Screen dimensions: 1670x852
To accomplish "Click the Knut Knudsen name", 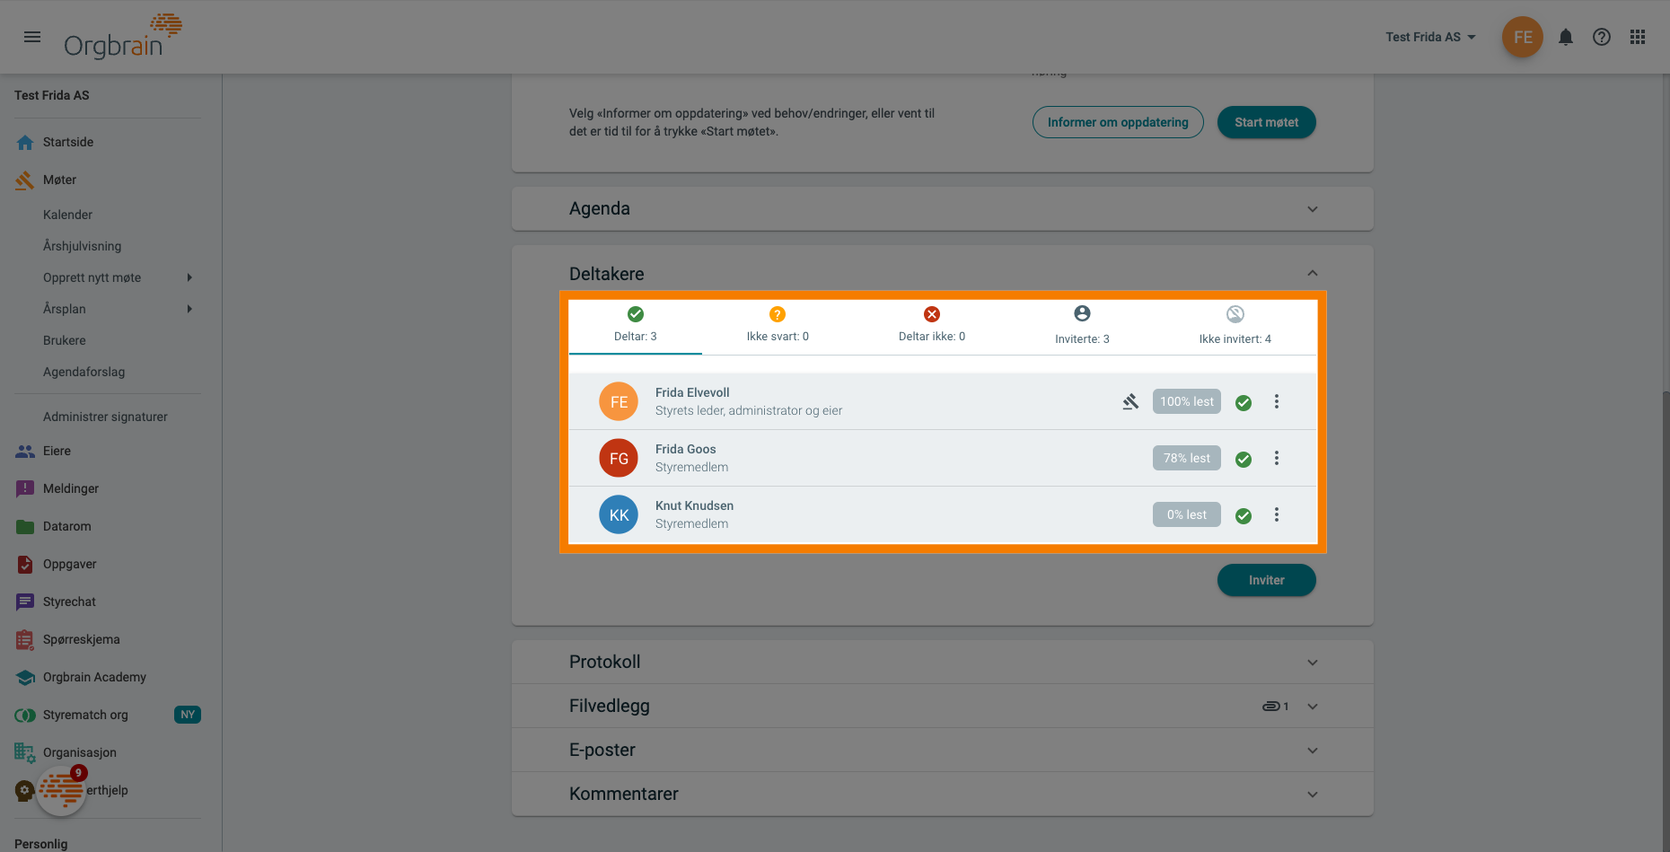I will pos(694,505).
